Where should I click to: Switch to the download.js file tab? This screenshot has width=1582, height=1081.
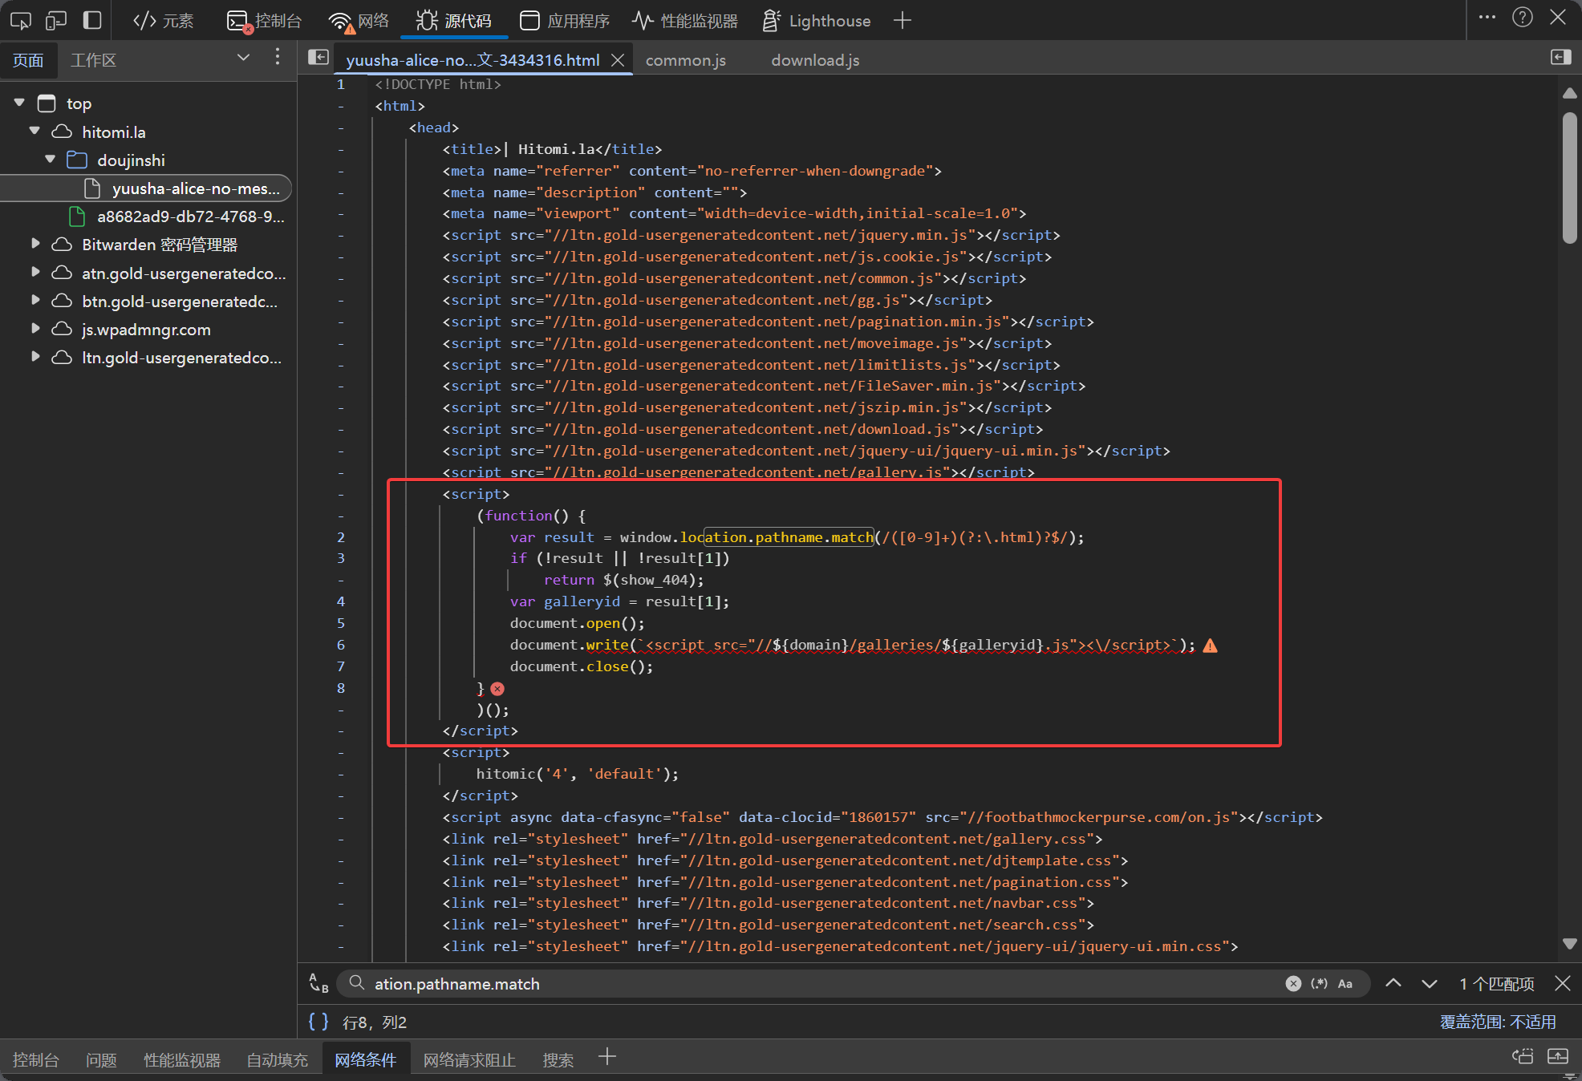tap(815, 60)
